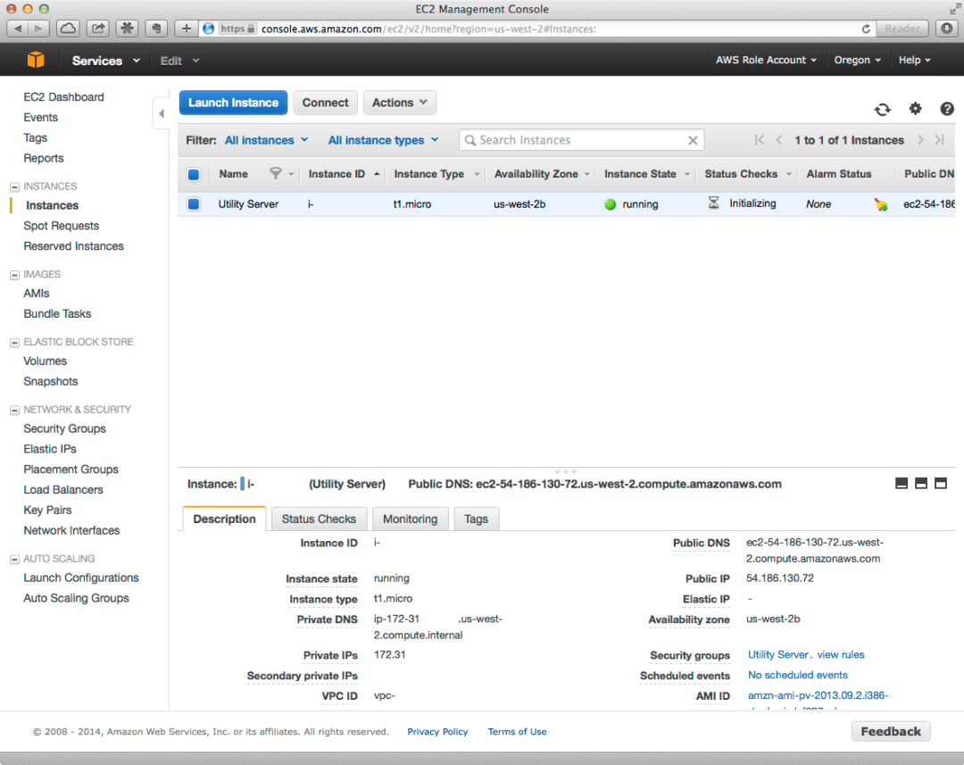Add a bookmark with plus button
The image size is (964, 765).
coord(187,29)
